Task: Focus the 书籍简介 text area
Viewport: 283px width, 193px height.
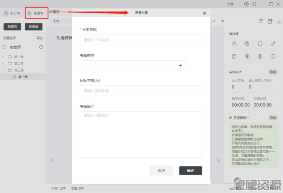Action: tap(141, 134)
